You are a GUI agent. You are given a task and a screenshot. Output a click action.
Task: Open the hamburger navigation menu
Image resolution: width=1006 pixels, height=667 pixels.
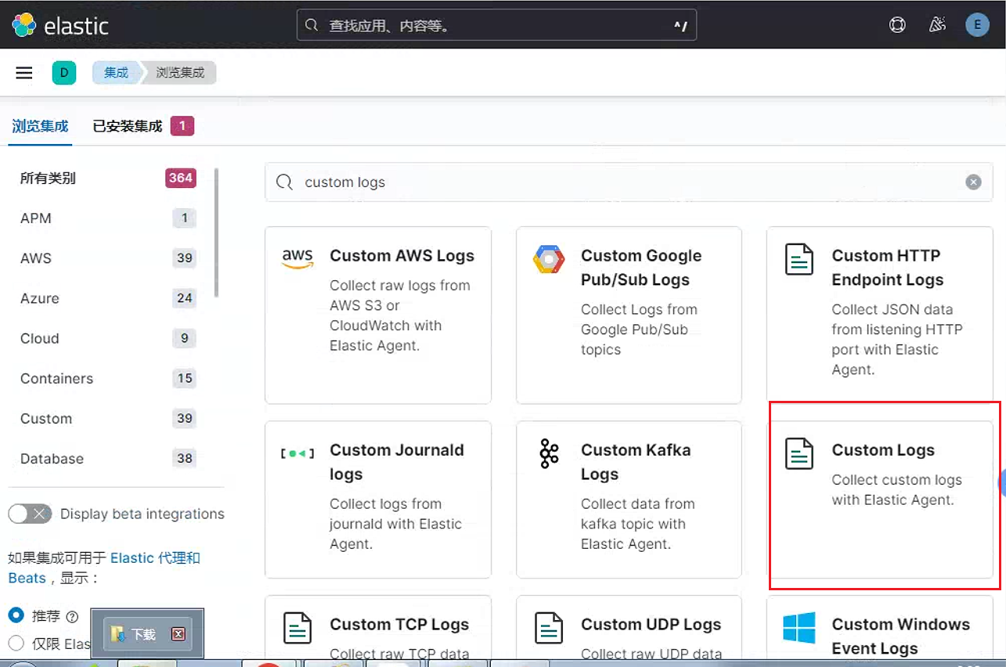pyautogui.click(x=24, y=73)
